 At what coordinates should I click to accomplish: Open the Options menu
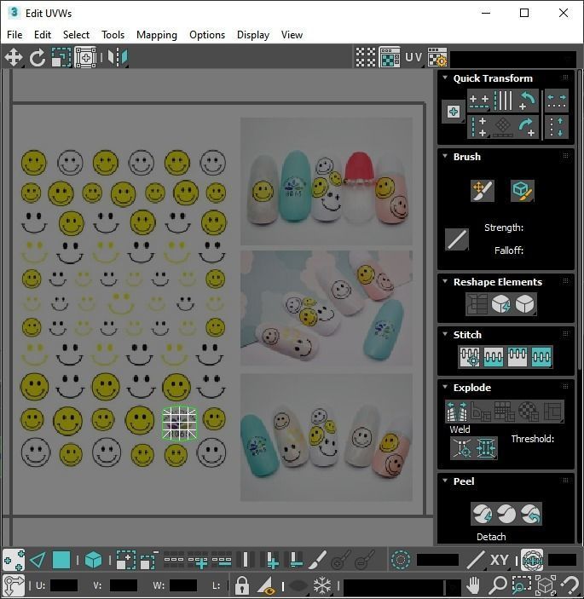[x=207, y=35]
